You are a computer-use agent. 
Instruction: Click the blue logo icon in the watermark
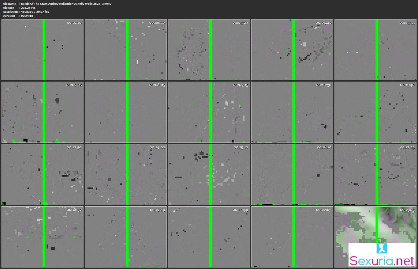pyautogui.click(x=382, y=248)
